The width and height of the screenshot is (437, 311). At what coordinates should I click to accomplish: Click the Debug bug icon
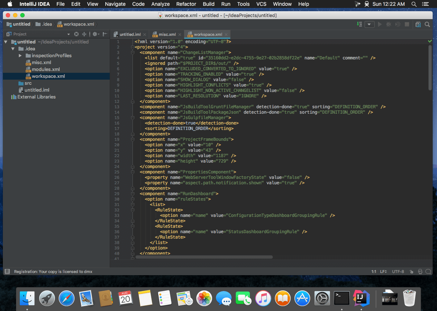coord(389,24)
